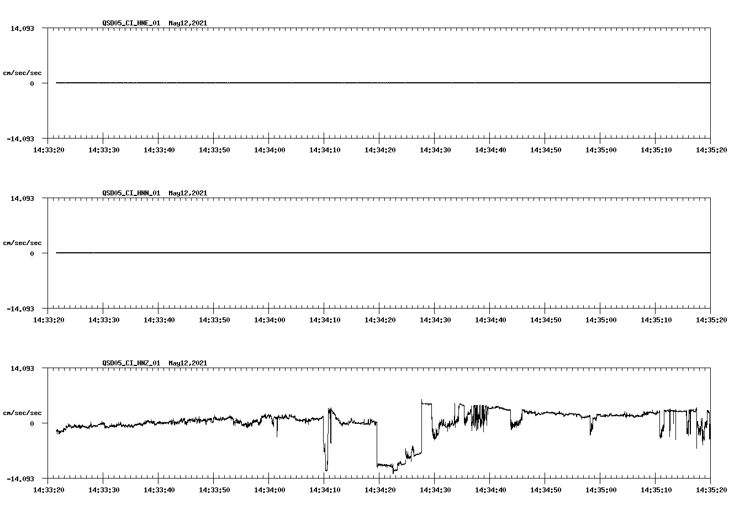The height and width of the screenshot is (510, 750).
Task: Click the zero amplitude label on HNZ plot
Action: [31, 423]
